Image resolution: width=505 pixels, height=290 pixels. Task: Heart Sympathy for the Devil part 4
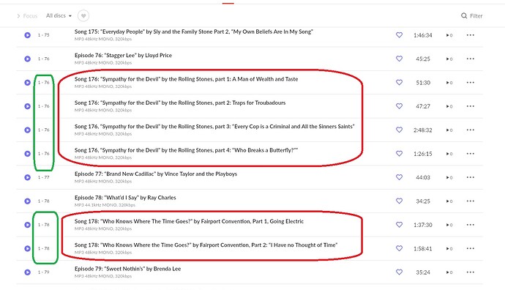(399, 153)
